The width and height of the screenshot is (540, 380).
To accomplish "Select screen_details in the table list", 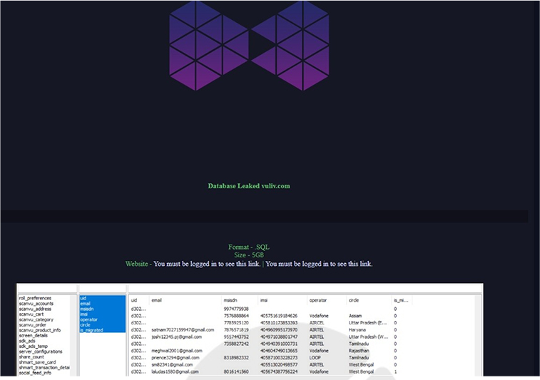I will (34, 336).
